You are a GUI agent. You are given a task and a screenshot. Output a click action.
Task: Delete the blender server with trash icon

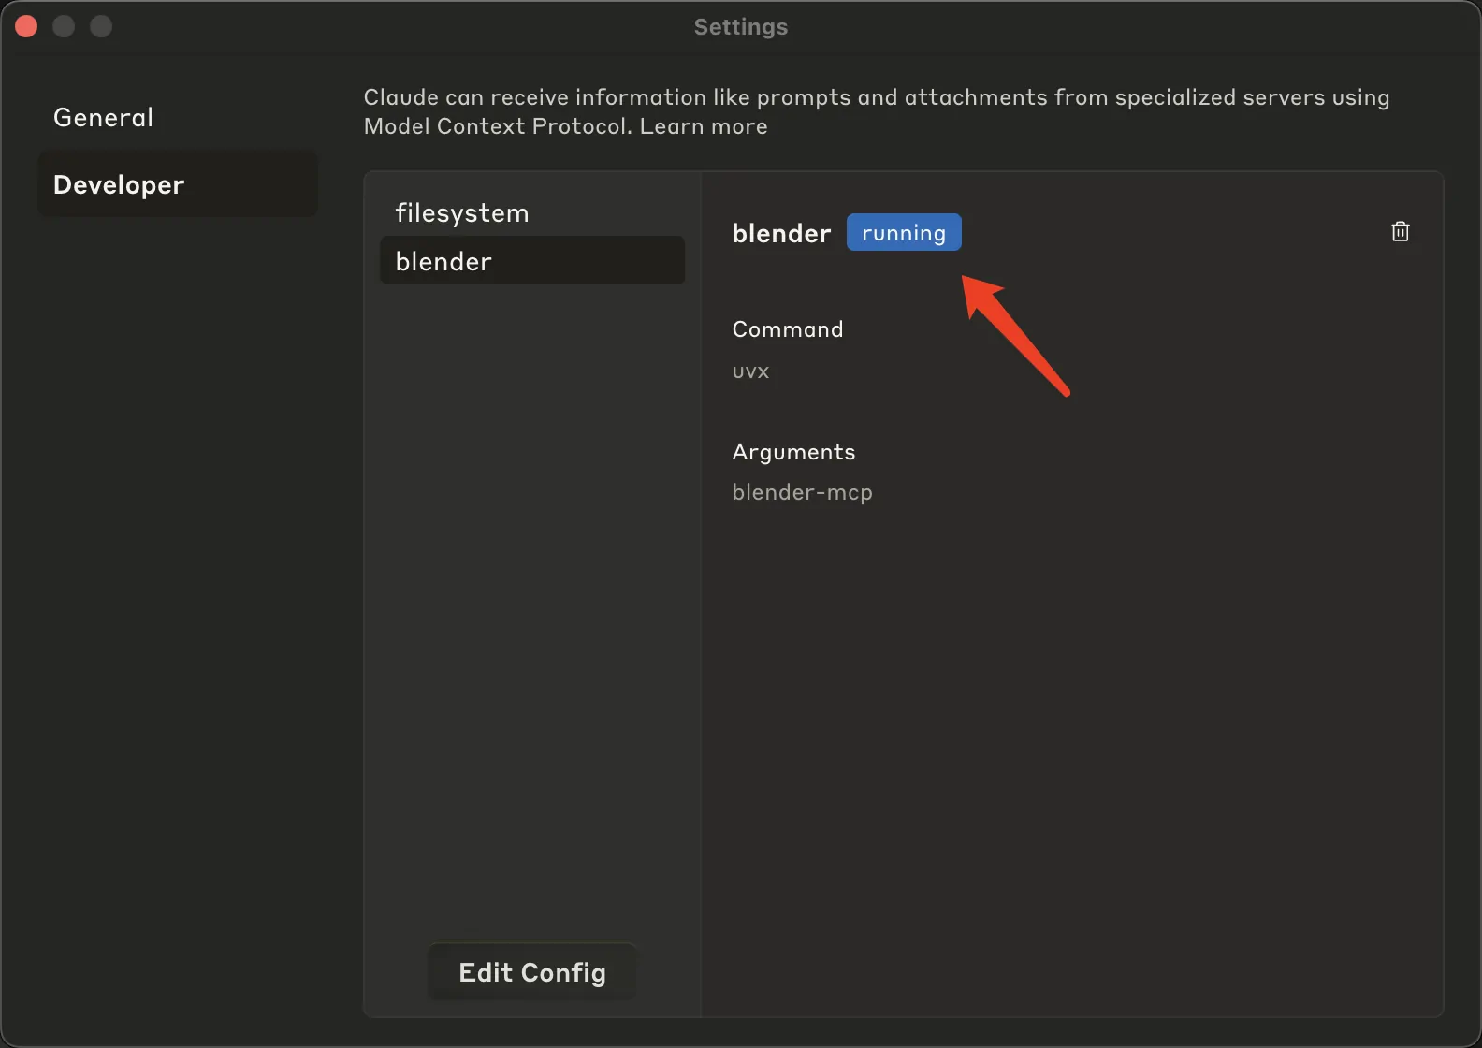(1400, 231)
